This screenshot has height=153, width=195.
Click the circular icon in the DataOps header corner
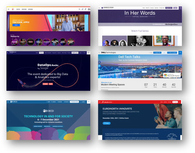coord(89,53)
